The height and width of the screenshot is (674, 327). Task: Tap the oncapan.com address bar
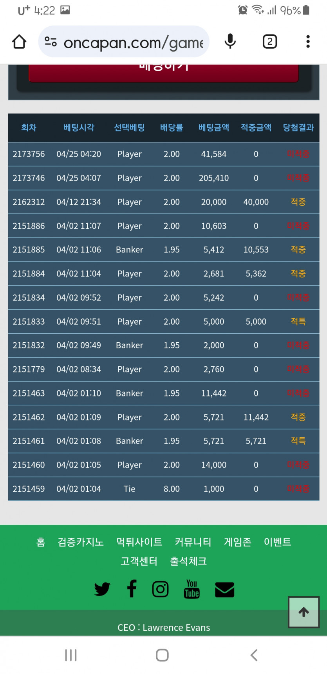[133, 42]
